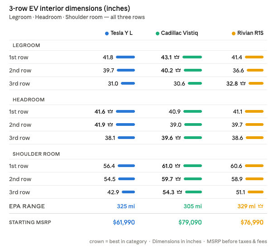
Task: Click the 305 mi Cadillac range value
Action: 193,206
